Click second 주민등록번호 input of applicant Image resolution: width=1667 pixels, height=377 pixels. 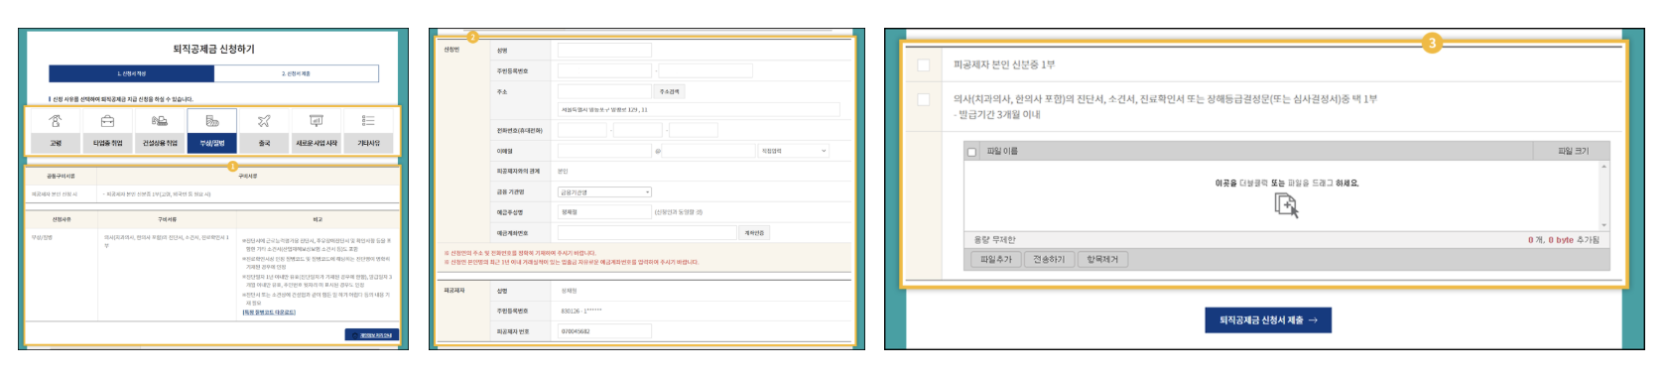705,70
